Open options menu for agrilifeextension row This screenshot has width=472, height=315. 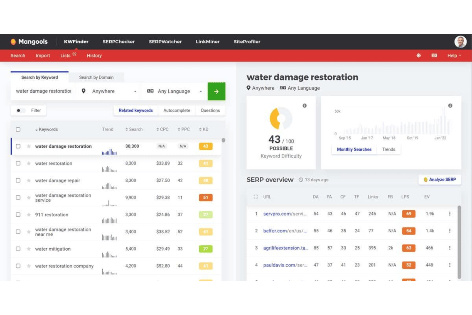click(450, 248)
